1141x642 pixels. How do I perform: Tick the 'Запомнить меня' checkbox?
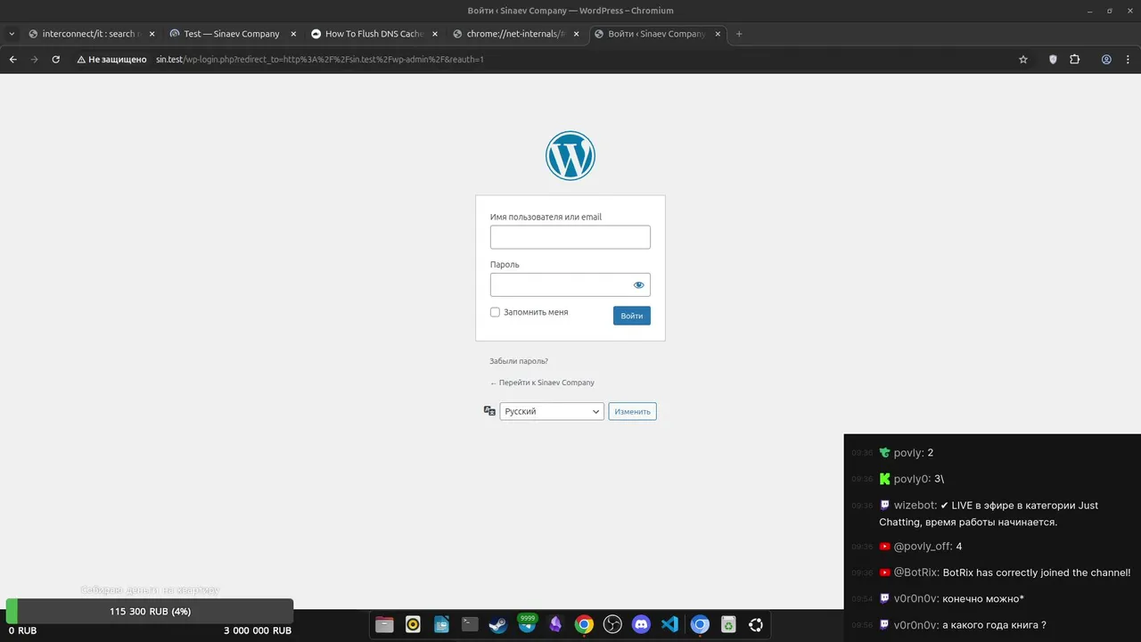point(495,312)
